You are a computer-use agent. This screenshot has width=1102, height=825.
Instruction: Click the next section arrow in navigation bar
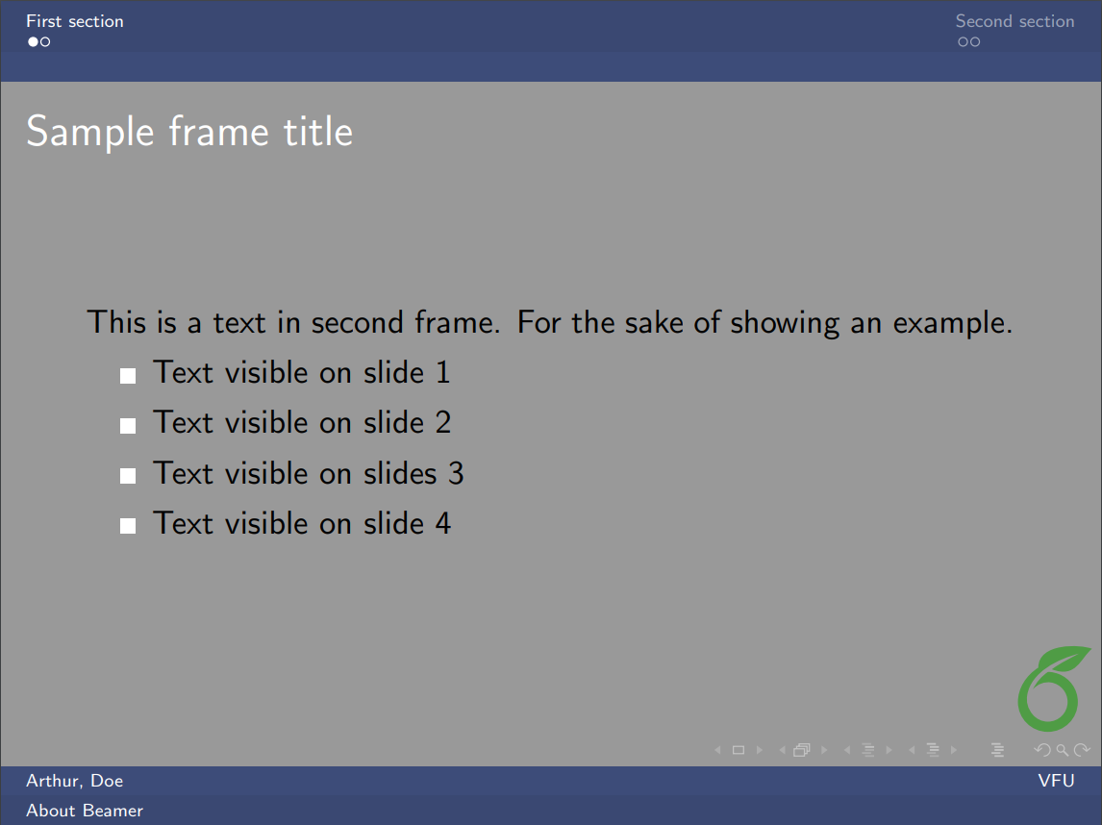click(x=954, y=750)
